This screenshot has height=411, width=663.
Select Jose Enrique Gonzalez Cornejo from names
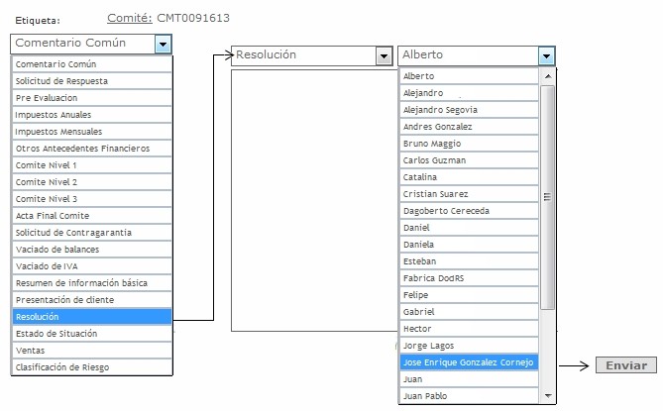pyautogui.click(x=469, y=362)
